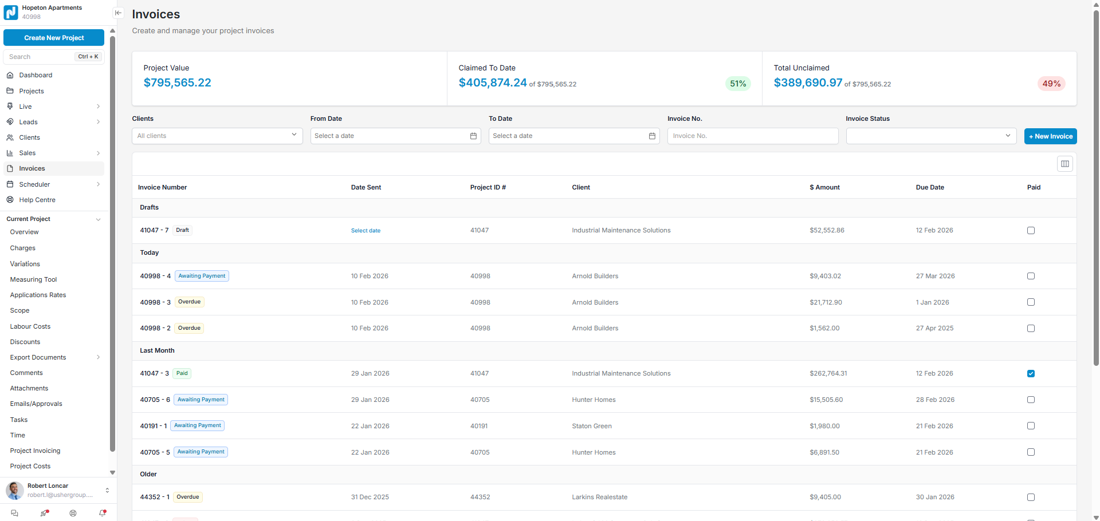This screenshot has height=521, width=1100.
Task: Open the Invoice Status dropdown
Action: [x=930, y=136]
